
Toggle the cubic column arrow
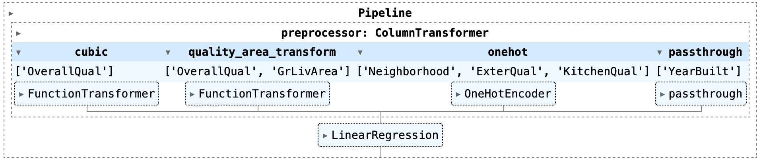[x=18, y=53]
